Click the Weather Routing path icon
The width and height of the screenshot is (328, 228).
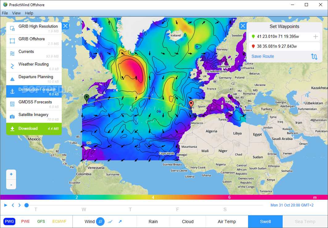pyautogui.click(x=12, y=66)
